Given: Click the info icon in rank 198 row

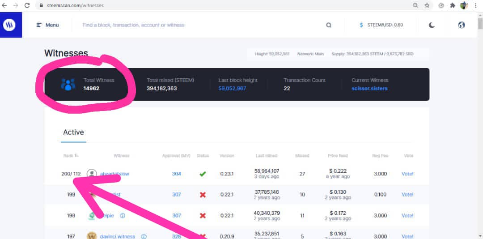Looking at the screenshot, I should coord(123,216).
